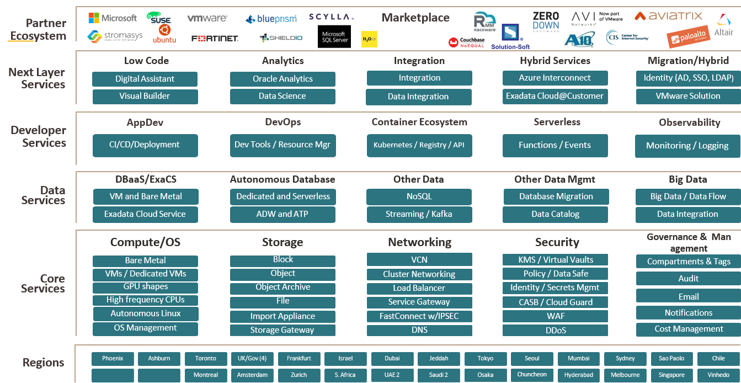Click Cost Management
The image size is (741, 383).
(x=688, y=329)
